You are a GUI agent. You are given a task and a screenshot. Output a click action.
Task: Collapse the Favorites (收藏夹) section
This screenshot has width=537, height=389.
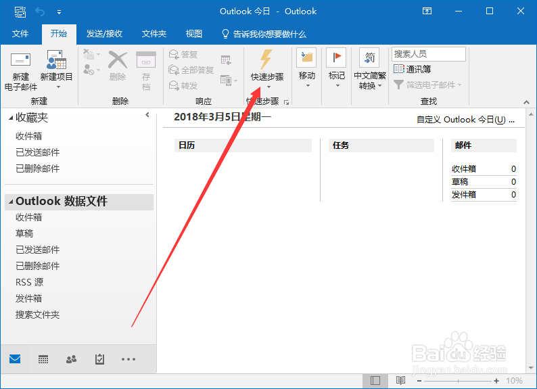point(11,118)
